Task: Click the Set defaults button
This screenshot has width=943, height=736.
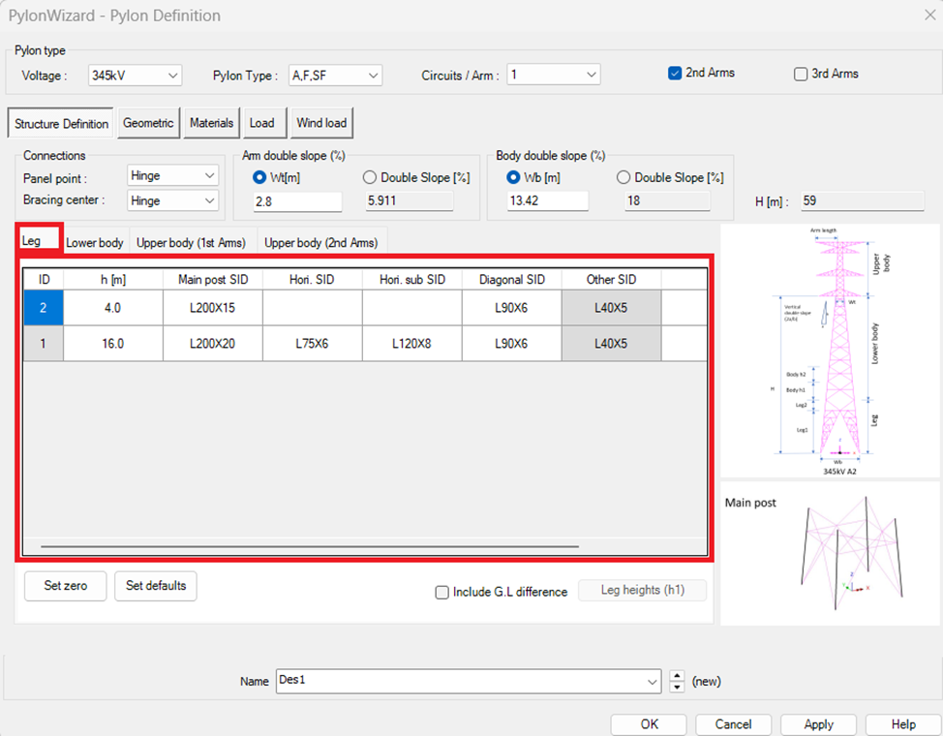Action: pyautogui.click(x=155, y=586)
